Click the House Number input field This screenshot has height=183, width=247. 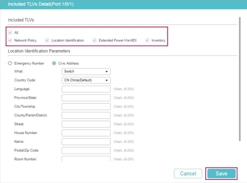tap(86, 133)
